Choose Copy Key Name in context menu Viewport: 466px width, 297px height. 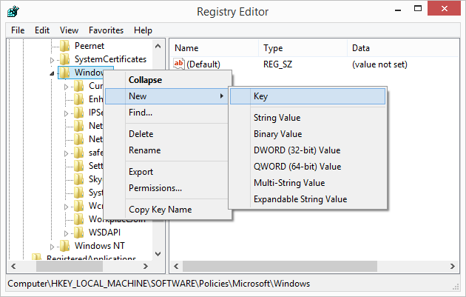tap(169, 210)
